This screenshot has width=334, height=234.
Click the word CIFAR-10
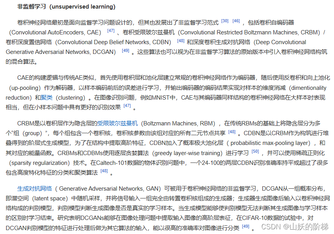[255, 218]
